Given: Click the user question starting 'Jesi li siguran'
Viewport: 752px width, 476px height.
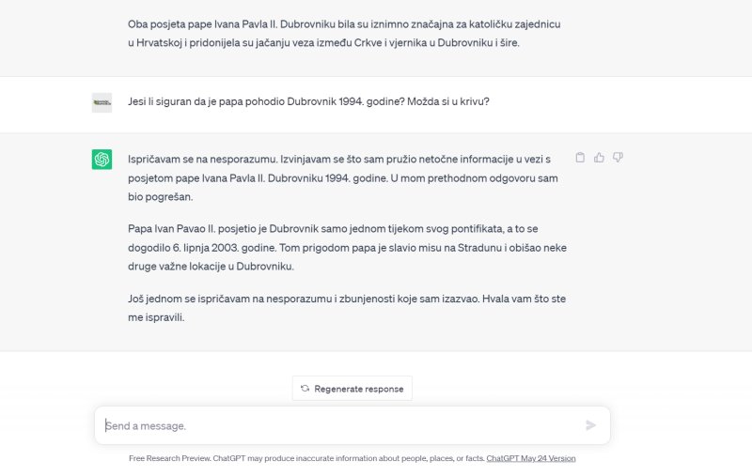Looking at the screenshot, I should (x=308, y=102).
